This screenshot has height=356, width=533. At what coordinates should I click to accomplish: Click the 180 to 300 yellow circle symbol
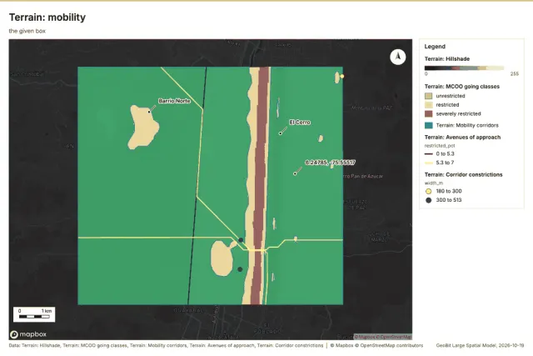pos(429,191)
